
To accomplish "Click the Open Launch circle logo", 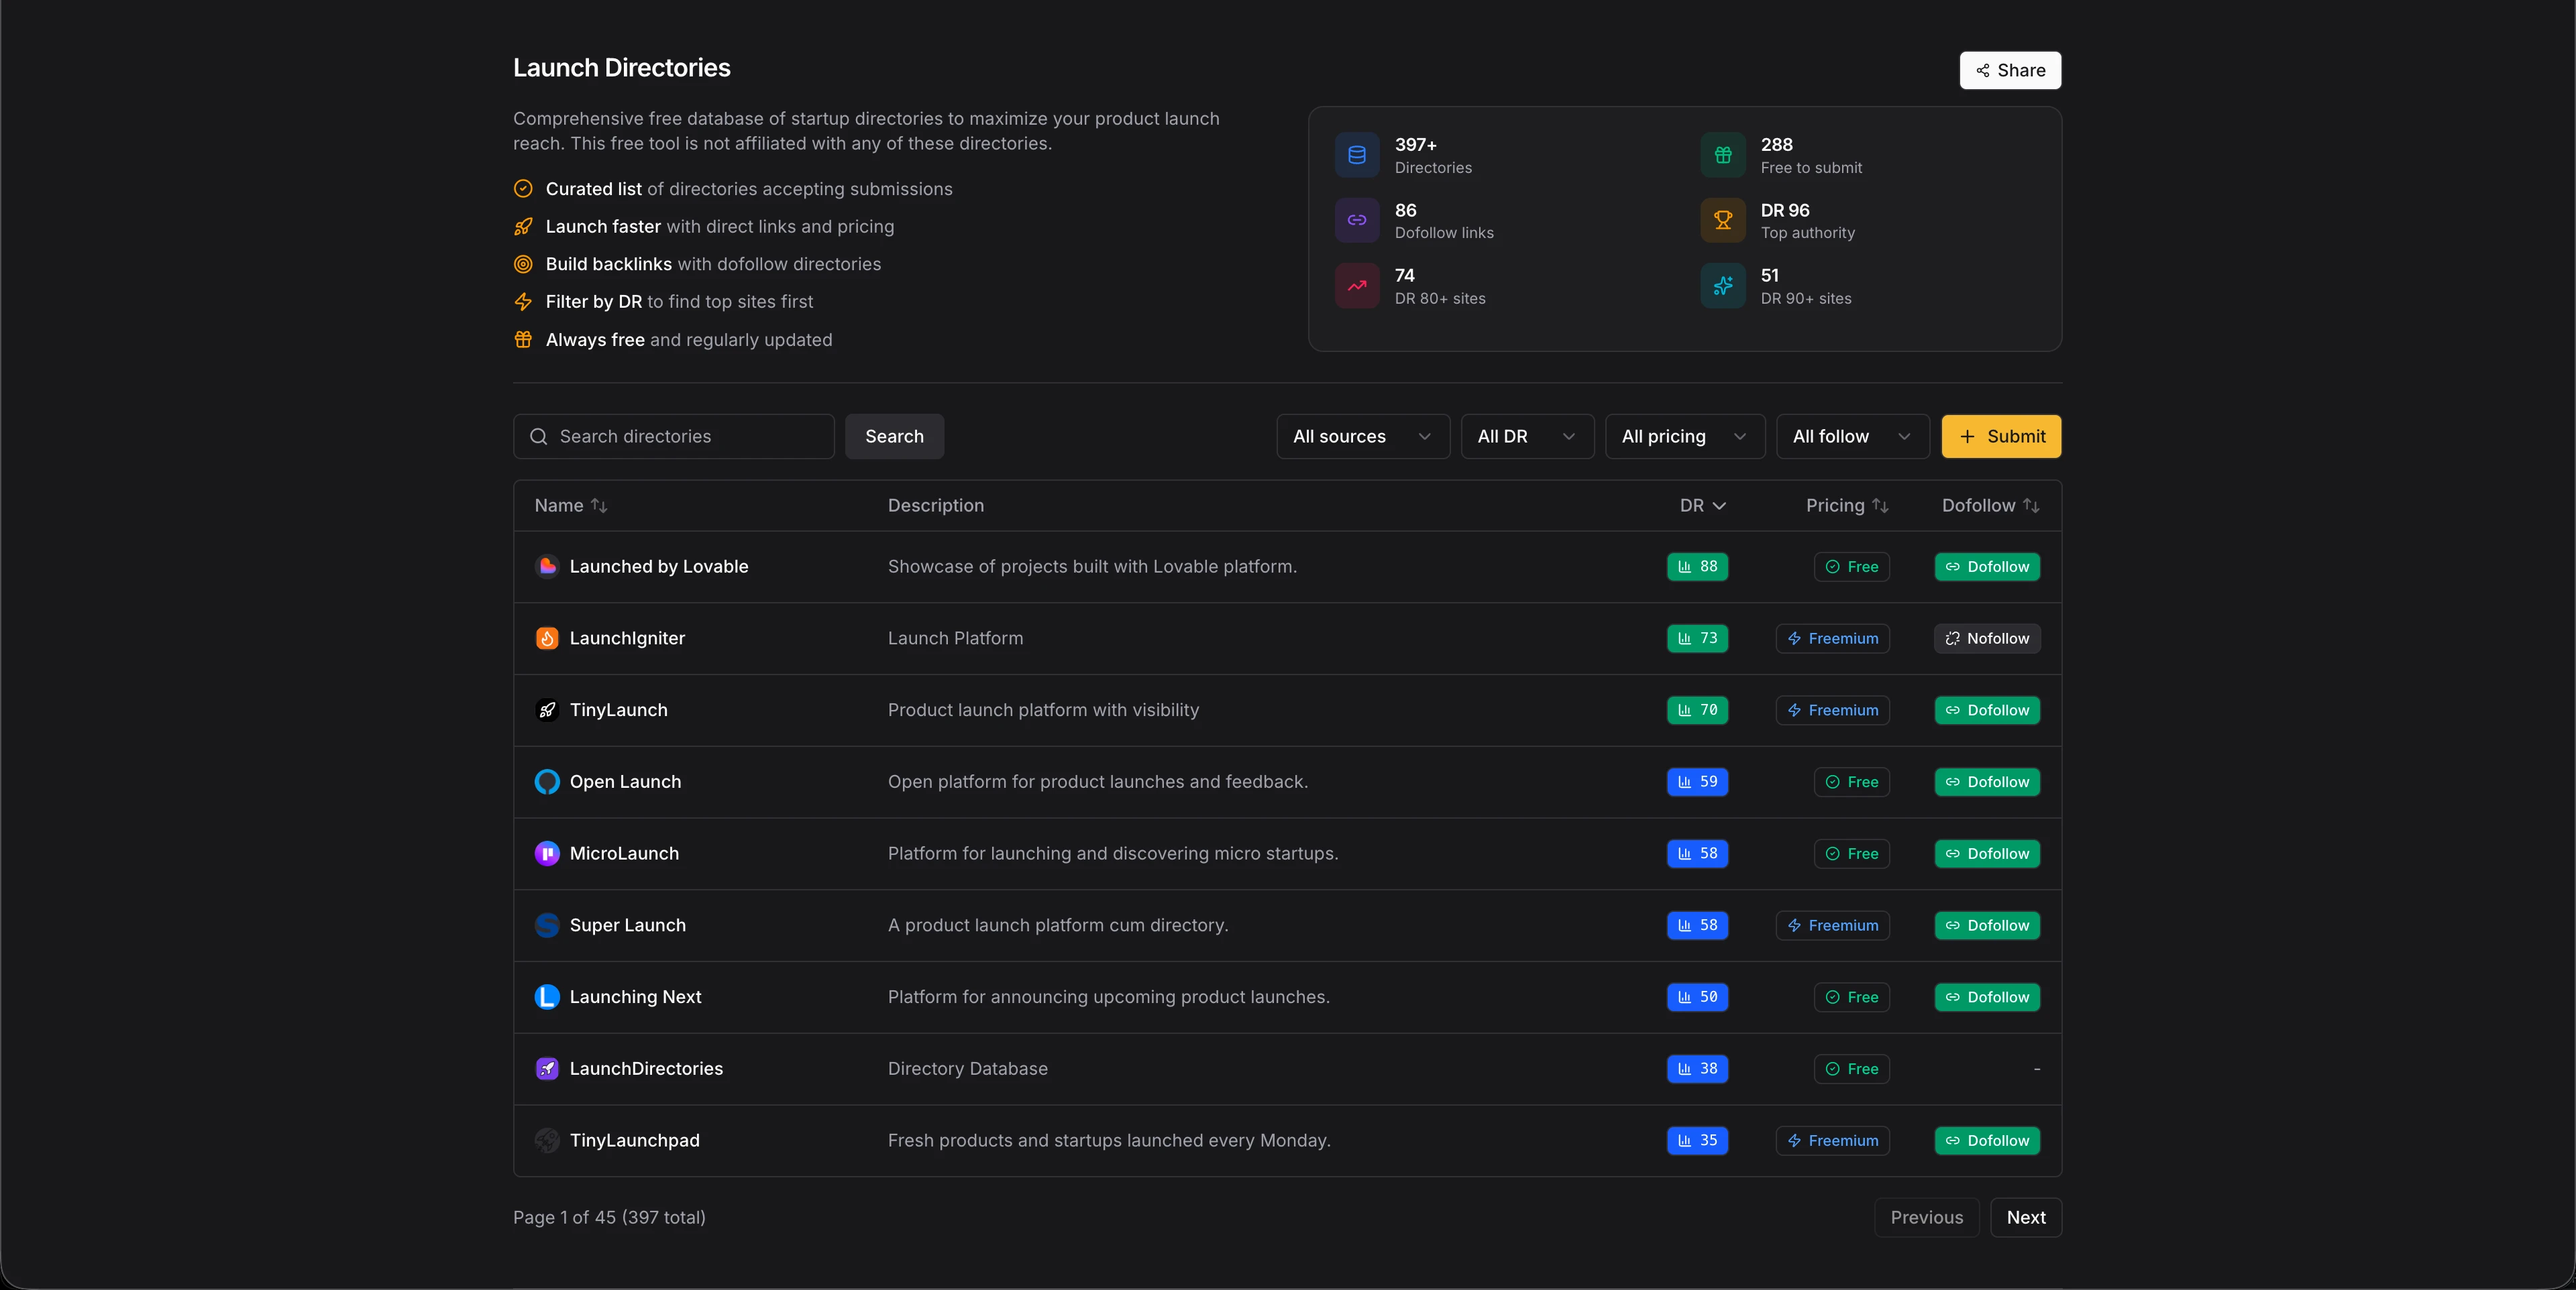I will point(547,781).
